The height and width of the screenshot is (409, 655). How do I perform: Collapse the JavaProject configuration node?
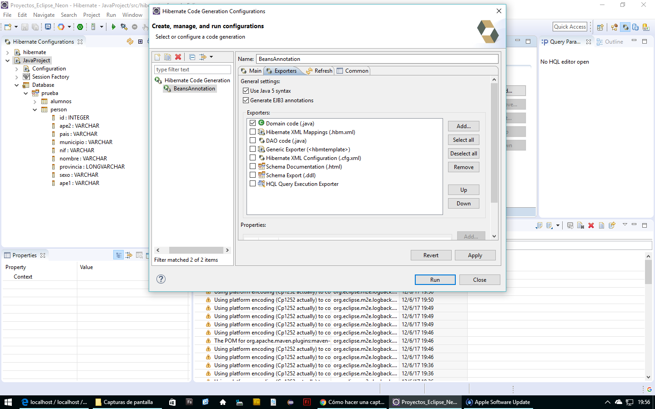coord(8,60)
